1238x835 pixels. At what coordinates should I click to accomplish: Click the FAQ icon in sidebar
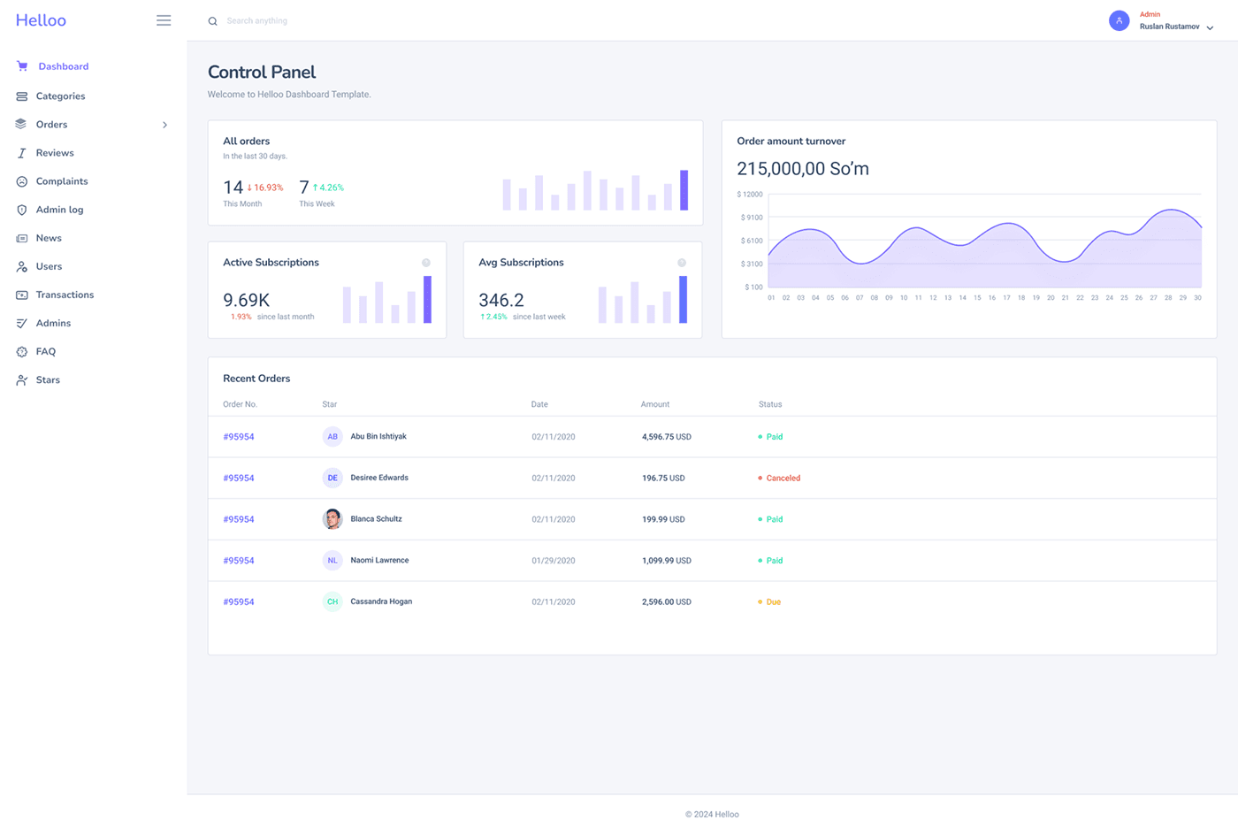[x=22, y=352]
